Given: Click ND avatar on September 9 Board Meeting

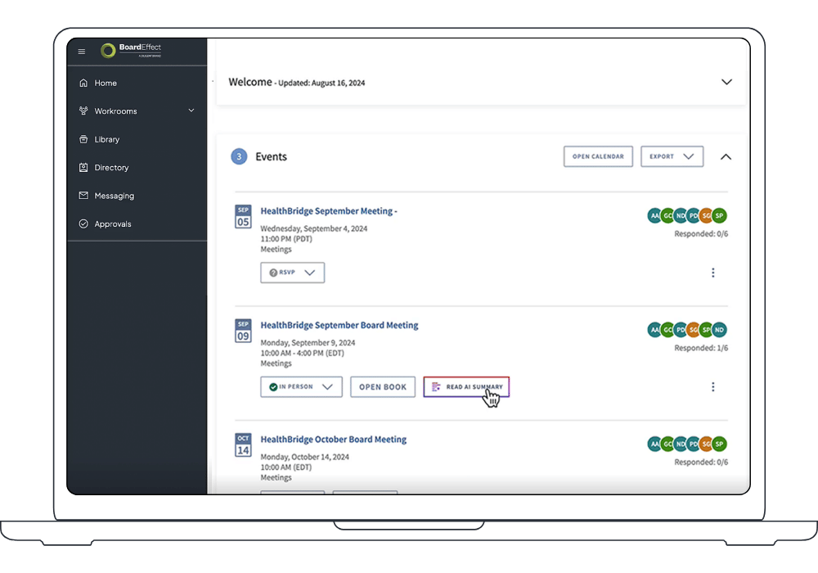Looking at the screenshot, I should [719, 330].
